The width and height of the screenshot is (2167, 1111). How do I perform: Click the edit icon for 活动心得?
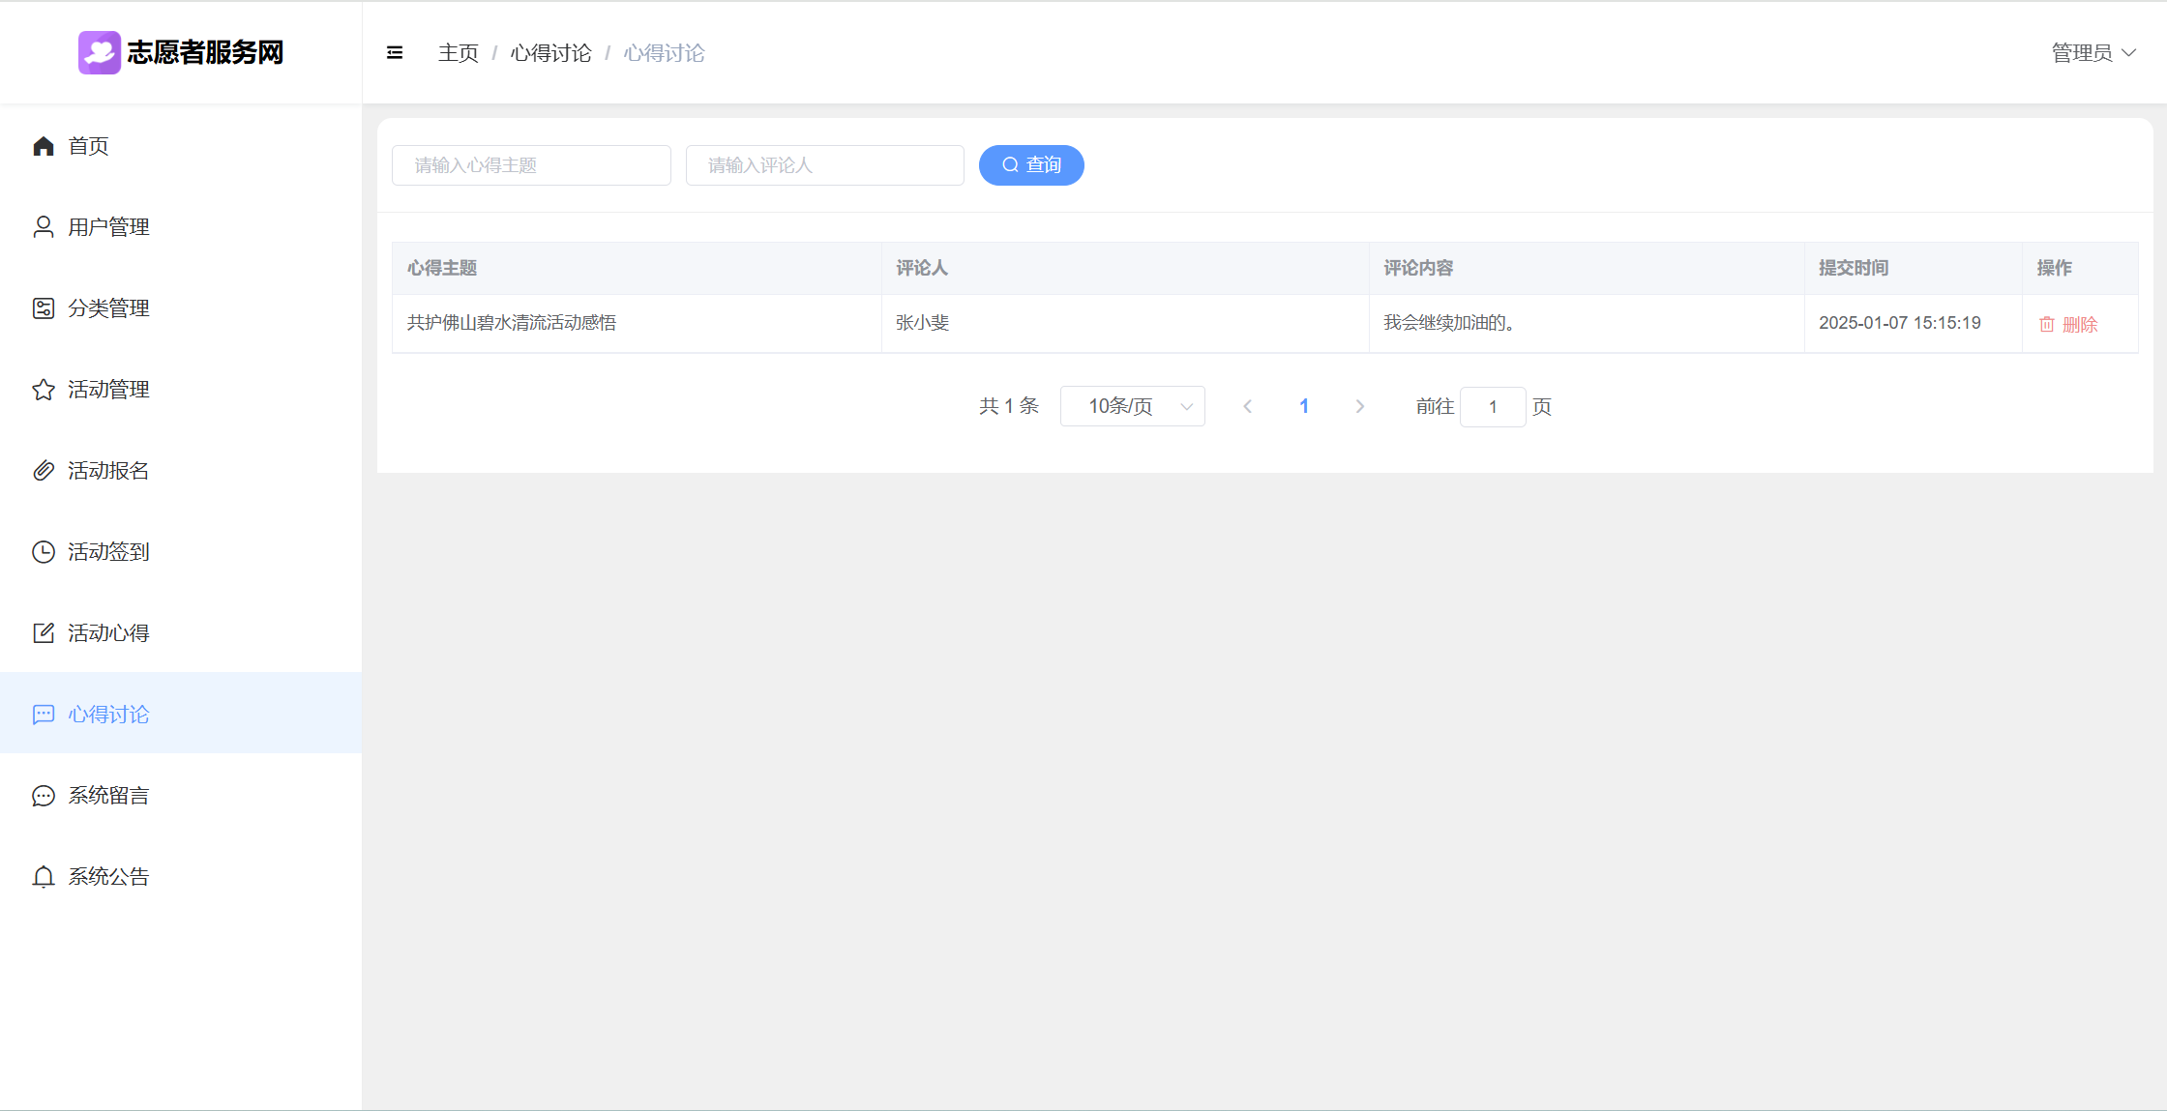pyautogui.click(x=44, y=633)
